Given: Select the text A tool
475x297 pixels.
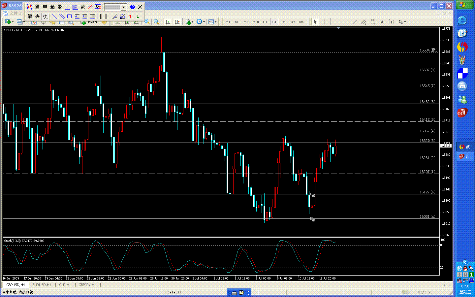Looking at the screenshot, I should pos(382,22).
